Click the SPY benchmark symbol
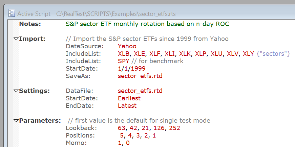 [x=124, y=61]
